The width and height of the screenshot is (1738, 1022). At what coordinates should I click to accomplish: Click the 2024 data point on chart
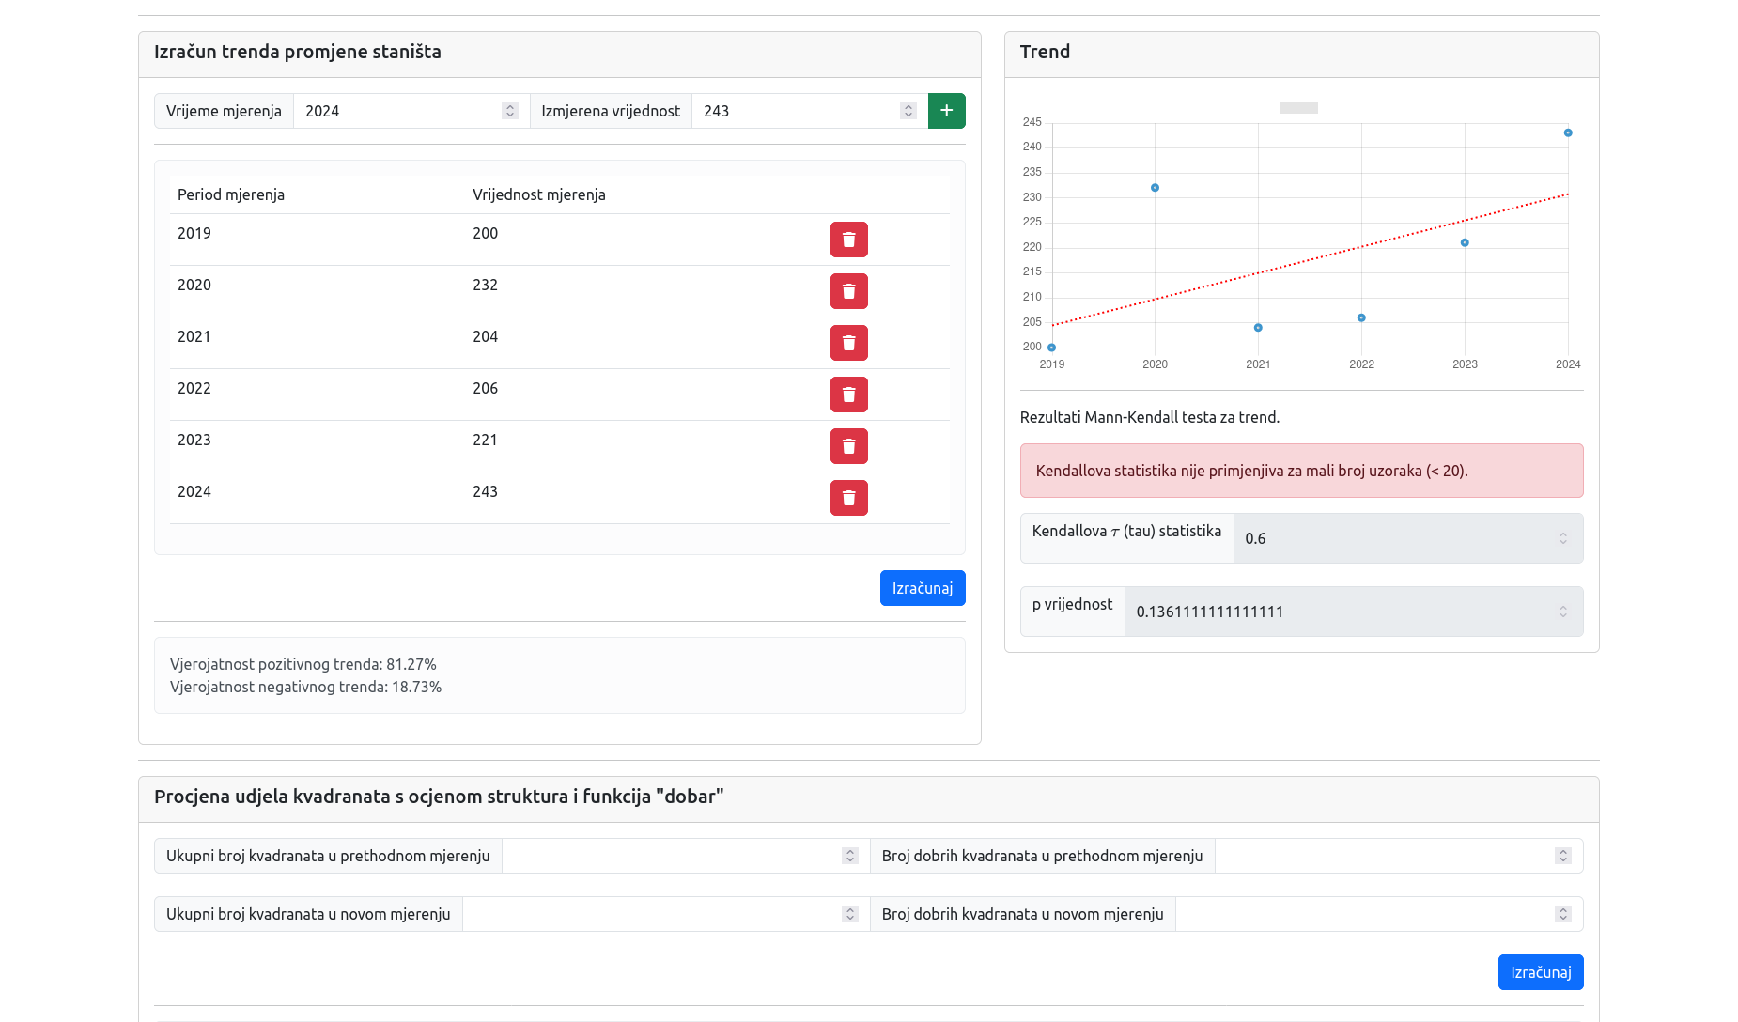pyautogui.click(x=1568, y=133)
